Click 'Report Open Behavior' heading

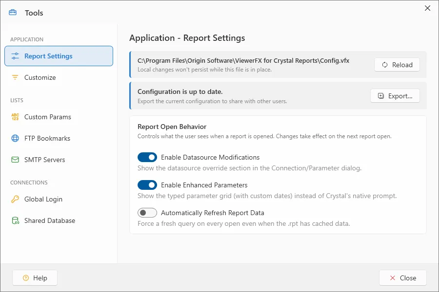click(x=172, y=127)
